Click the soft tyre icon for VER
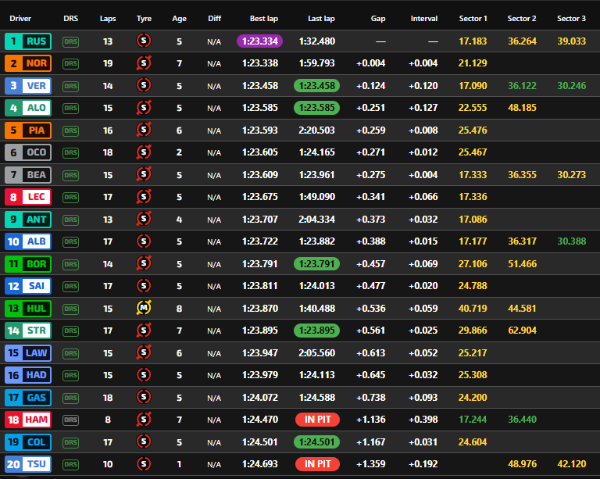 (144, 86)
